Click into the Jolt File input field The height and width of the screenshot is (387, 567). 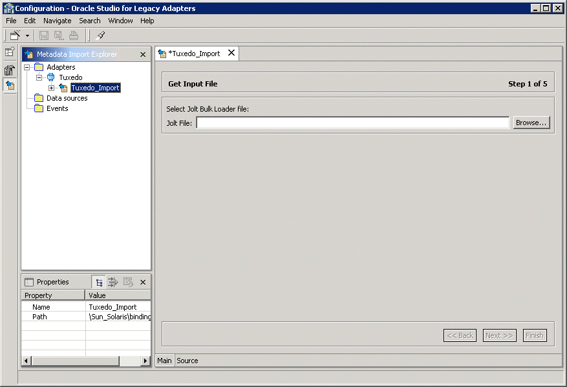352,123
